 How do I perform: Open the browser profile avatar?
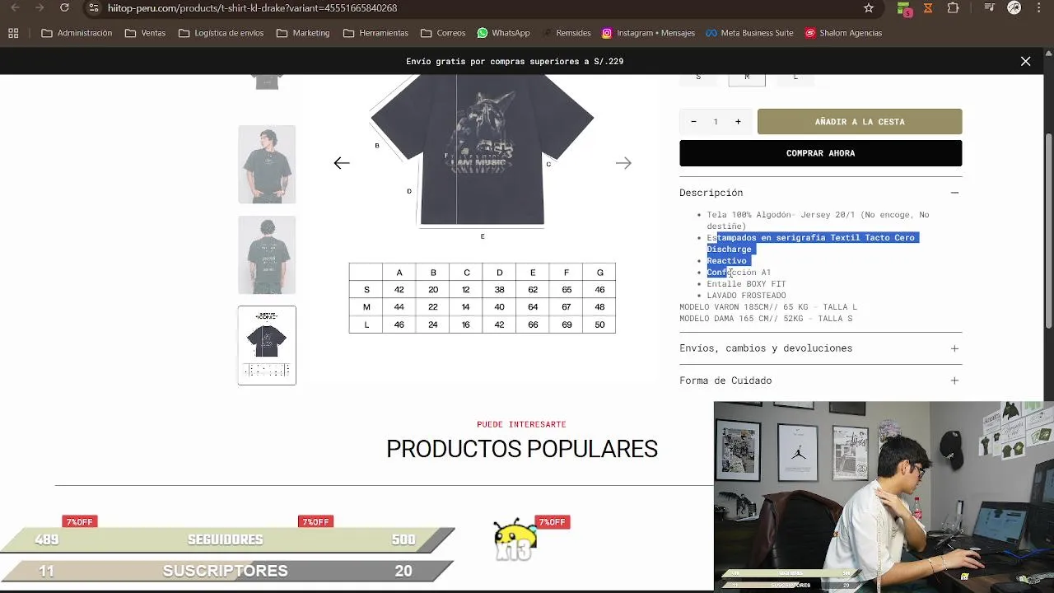(x=1014, y=8)
